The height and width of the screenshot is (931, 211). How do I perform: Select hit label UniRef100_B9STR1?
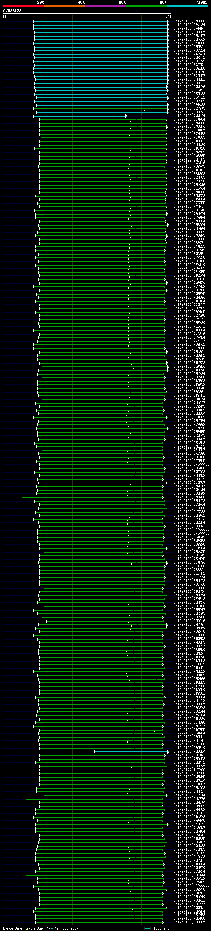[x=189, y=65]
